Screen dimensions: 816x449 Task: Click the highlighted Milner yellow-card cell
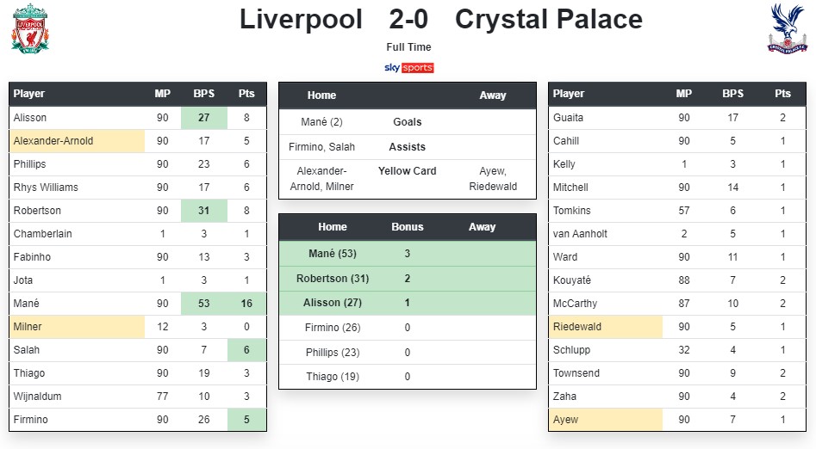click(x=77, y=327)
